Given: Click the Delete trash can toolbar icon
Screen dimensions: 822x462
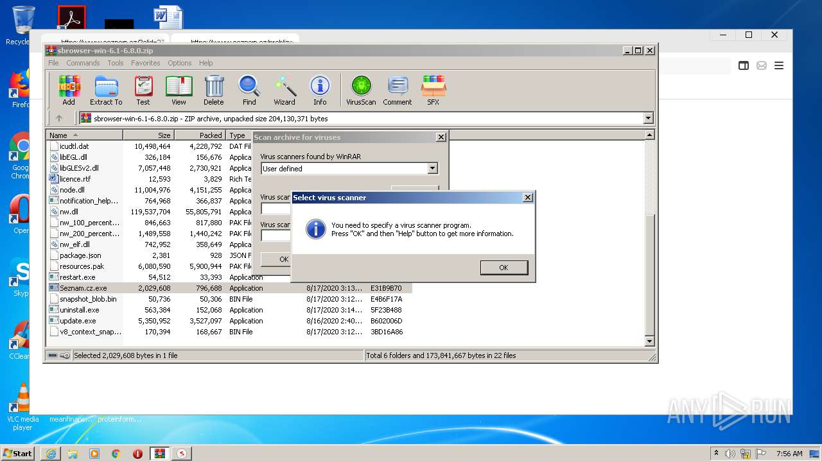Looking at the screenshot, I should 214,90.
